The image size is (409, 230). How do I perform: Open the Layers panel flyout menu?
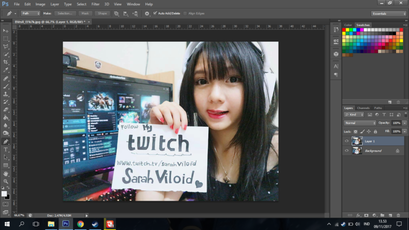(x=405, y=108)
